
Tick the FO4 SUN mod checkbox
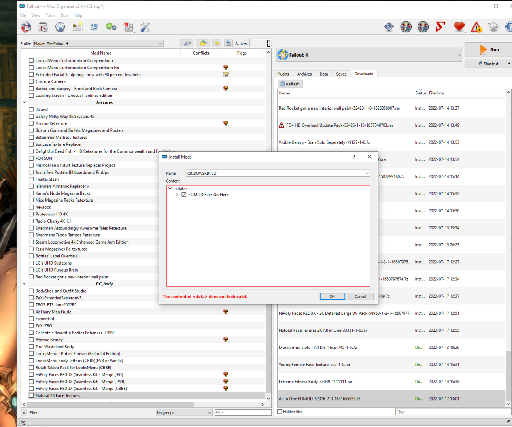[31, 158]
